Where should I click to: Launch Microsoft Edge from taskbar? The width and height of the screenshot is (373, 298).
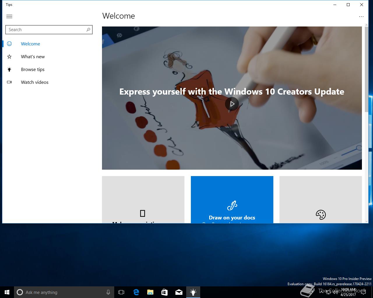(x=136, y=292)
